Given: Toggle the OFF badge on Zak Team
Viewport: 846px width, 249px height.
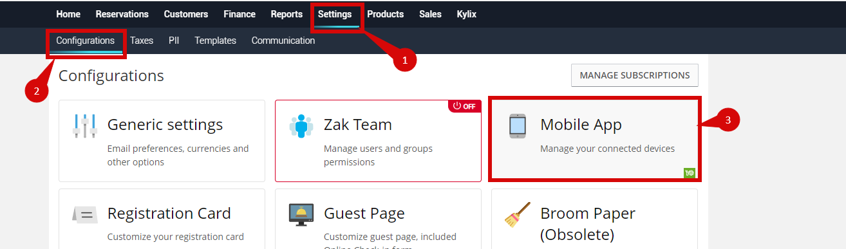Looking at the screenshot, I should [x=465, y=106].
